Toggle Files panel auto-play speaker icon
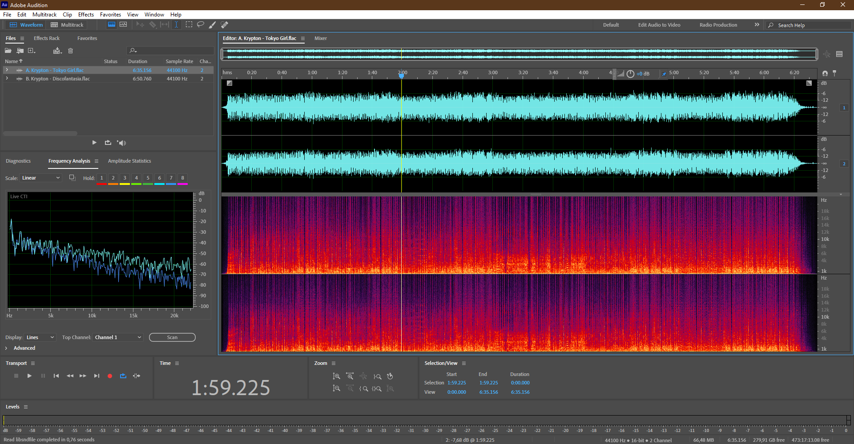Screen dimensions: 854x444 [121, 143]
